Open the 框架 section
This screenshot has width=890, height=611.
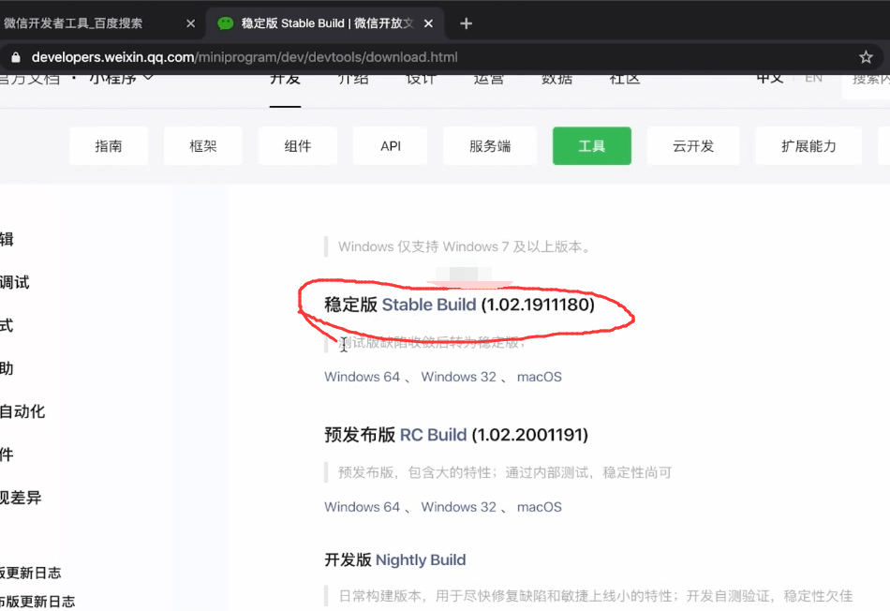[202, 146]
